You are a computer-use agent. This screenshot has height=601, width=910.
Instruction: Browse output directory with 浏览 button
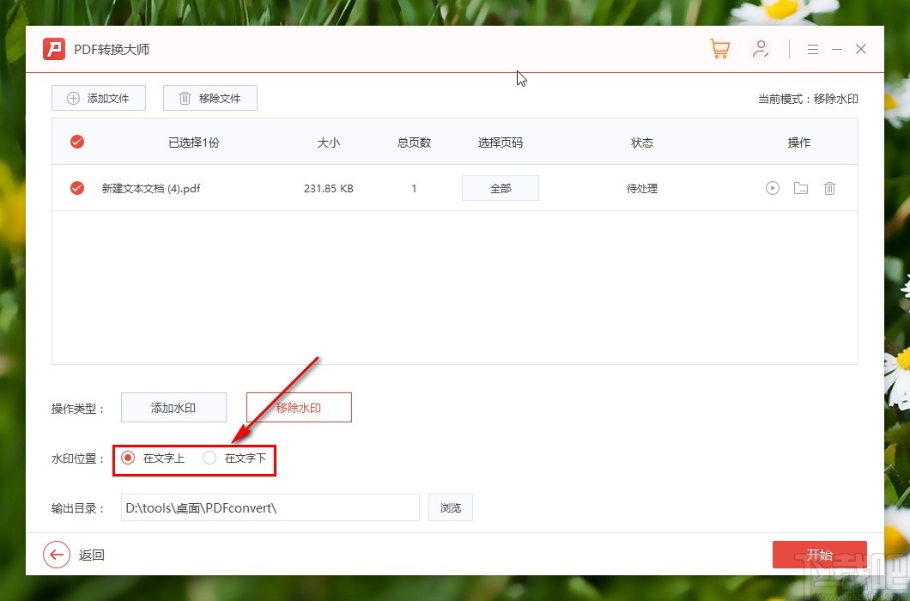click(x=450, y=507)
